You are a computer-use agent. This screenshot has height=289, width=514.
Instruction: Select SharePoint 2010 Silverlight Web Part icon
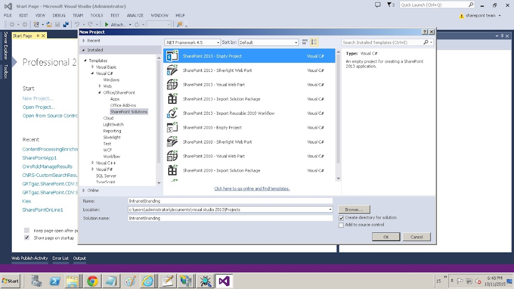(x=172, y=142)
